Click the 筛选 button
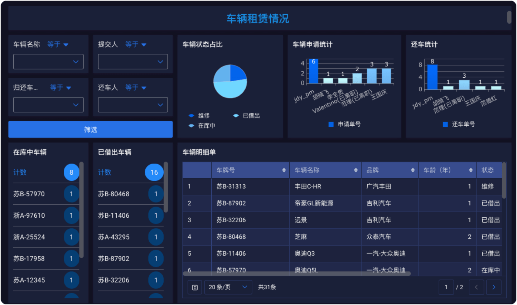 click(x=90, y=129)
